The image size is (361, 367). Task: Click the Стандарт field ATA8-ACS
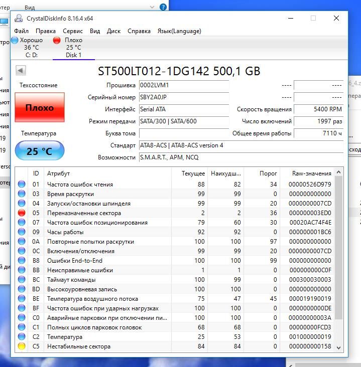(x=241, y=145)
